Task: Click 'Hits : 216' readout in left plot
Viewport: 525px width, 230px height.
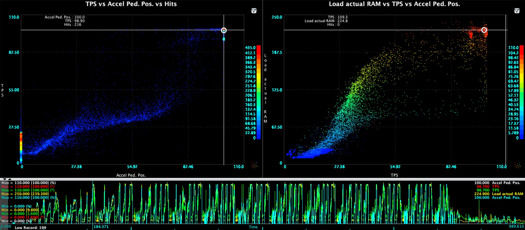Action: click(73, 25)
